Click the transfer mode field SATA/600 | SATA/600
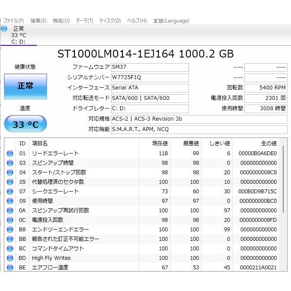 point(150,98)
